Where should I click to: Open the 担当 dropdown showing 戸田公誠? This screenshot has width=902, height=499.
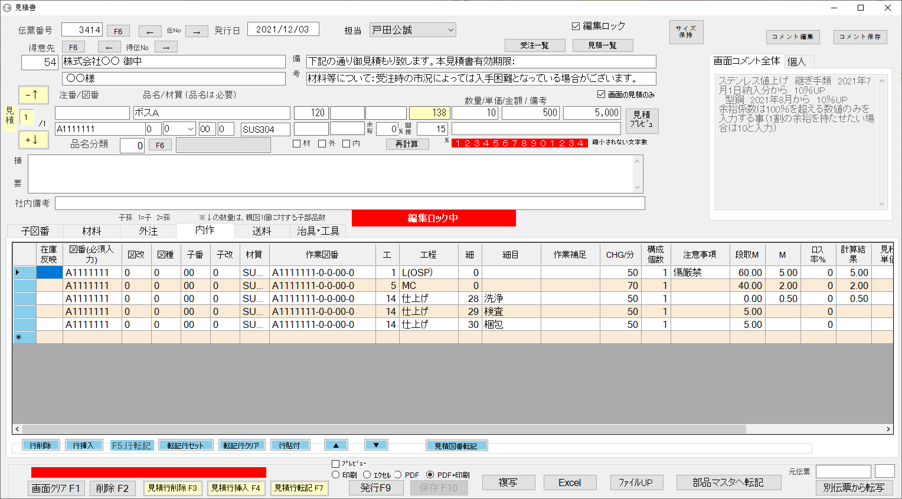tap(450, 30)
